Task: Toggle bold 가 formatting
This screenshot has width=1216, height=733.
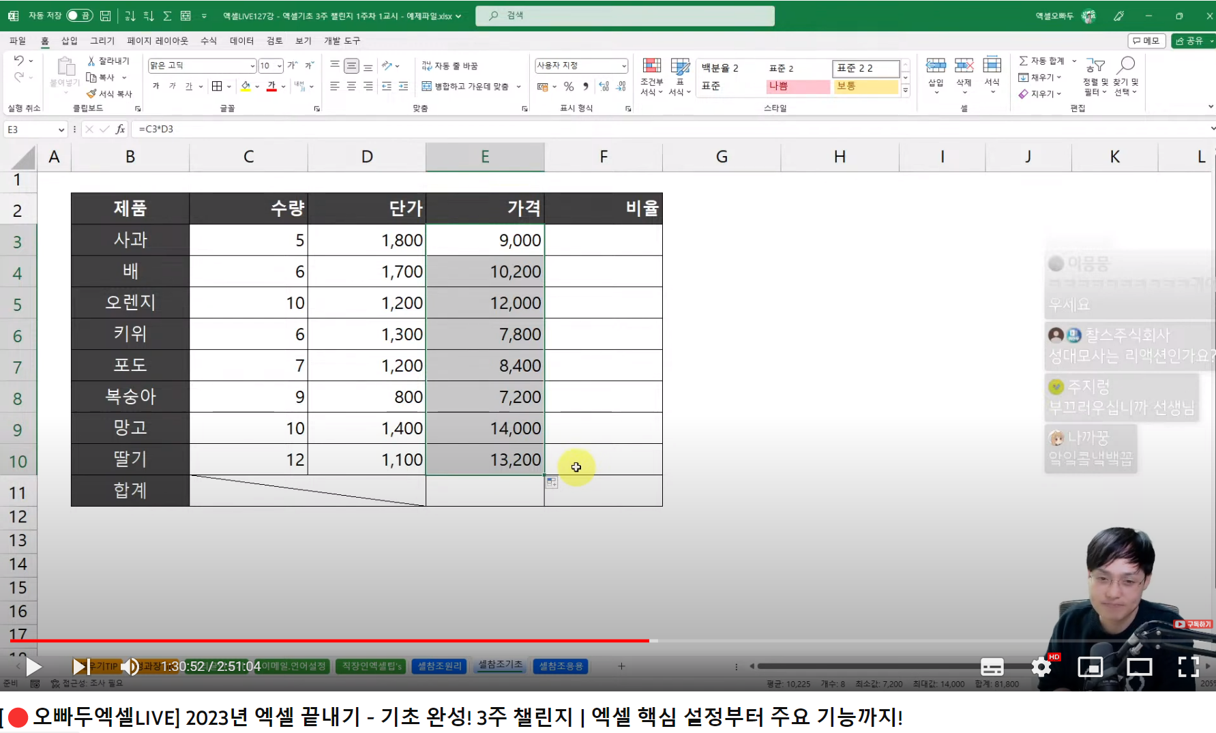Action: pos(156,86)
